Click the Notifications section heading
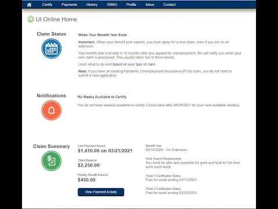278x209 pixels. coord(52,96)
